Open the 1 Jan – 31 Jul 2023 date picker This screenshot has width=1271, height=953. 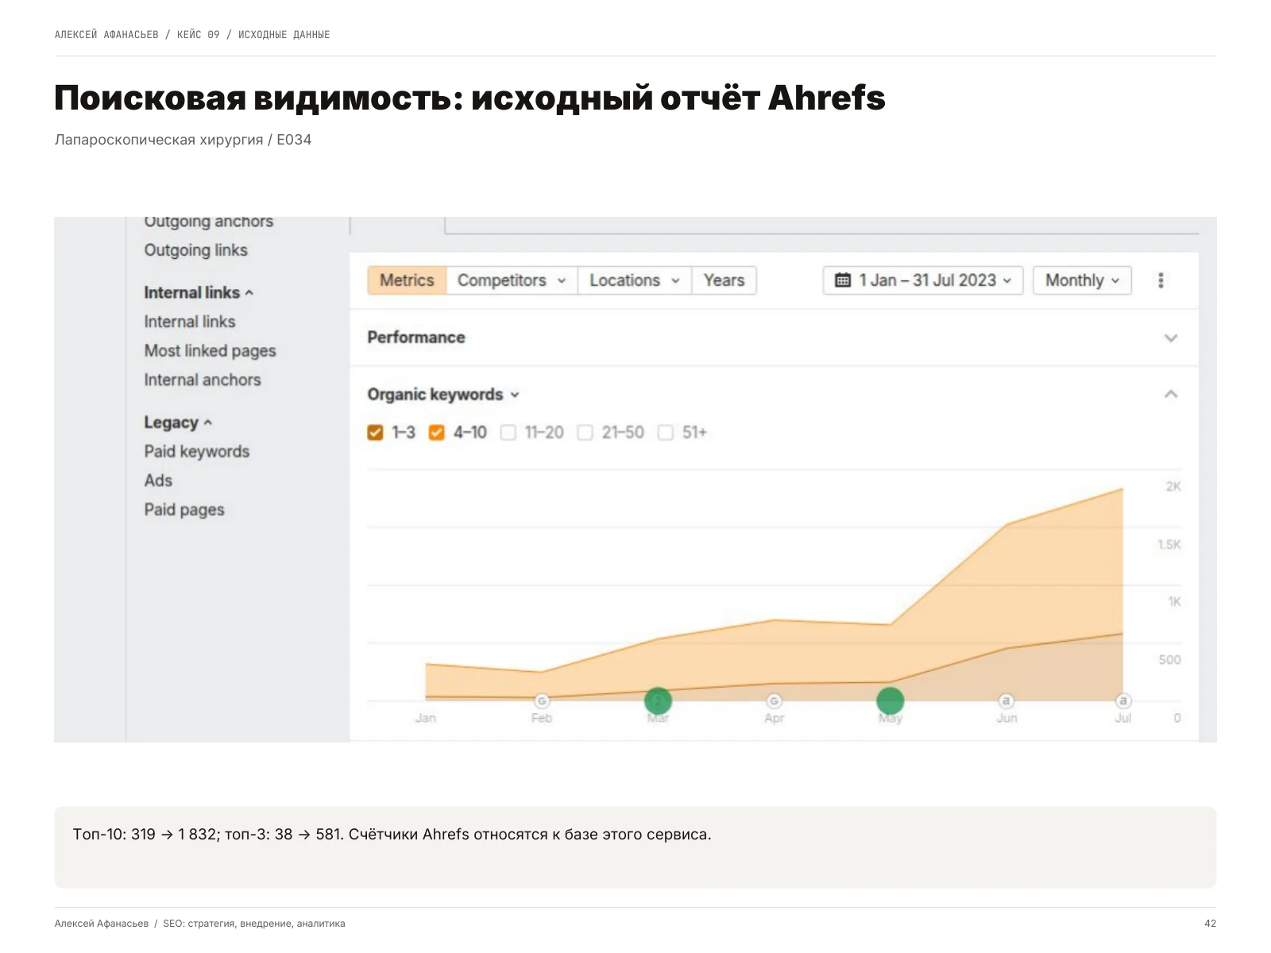[923, 280]
